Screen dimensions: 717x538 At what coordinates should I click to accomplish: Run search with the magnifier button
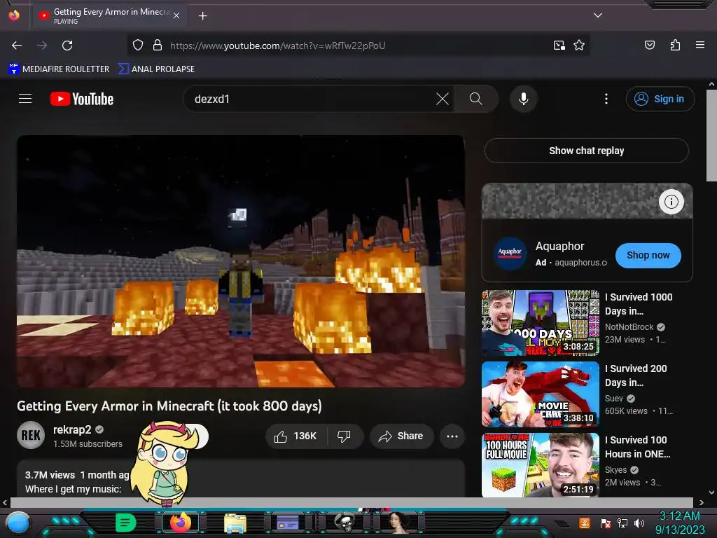point(475,99)
